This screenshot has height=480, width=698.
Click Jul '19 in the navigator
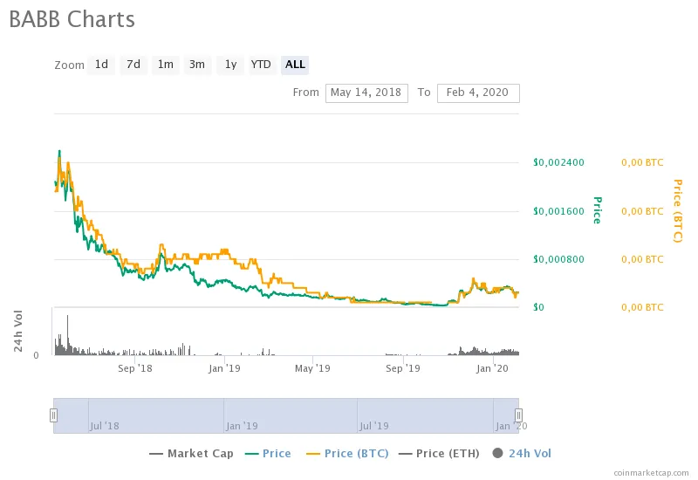click(x=374, y=426)
